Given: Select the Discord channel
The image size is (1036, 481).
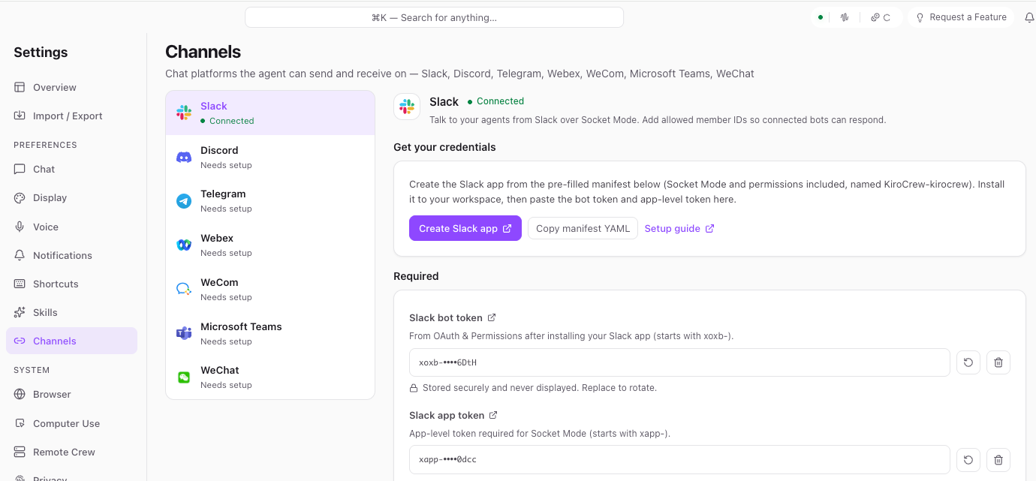Looking at the screenshot, I should click(270, 157).
